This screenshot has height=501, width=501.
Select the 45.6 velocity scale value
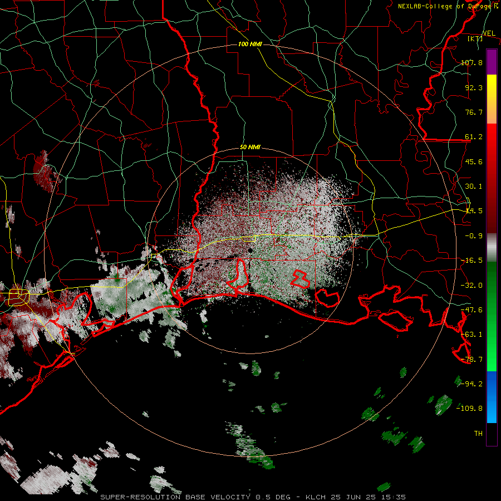coord(474,161)
